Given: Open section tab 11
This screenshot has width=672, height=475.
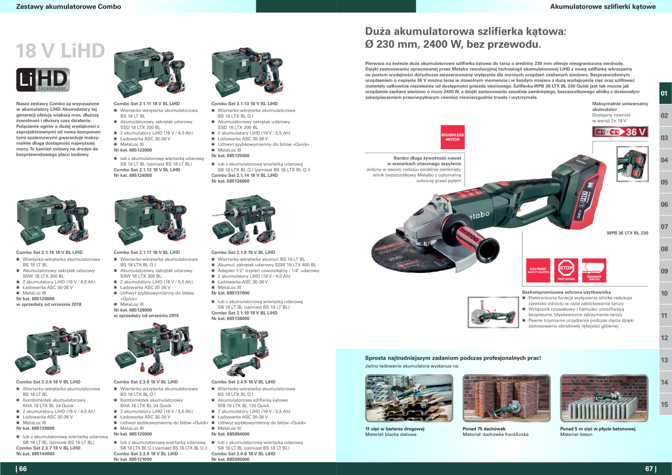Looking at the screenshot, I should coord(664,316).
